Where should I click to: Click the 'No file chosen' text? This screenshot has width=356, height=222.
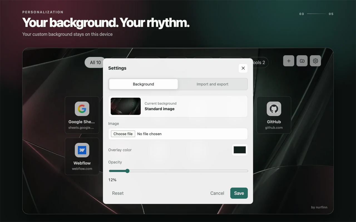[x=149, y=134]
